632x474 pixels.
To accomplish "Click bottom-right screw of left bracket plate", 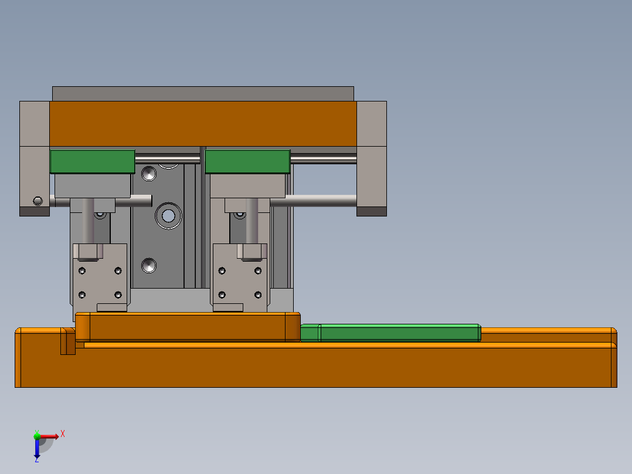I will [118, 295].
